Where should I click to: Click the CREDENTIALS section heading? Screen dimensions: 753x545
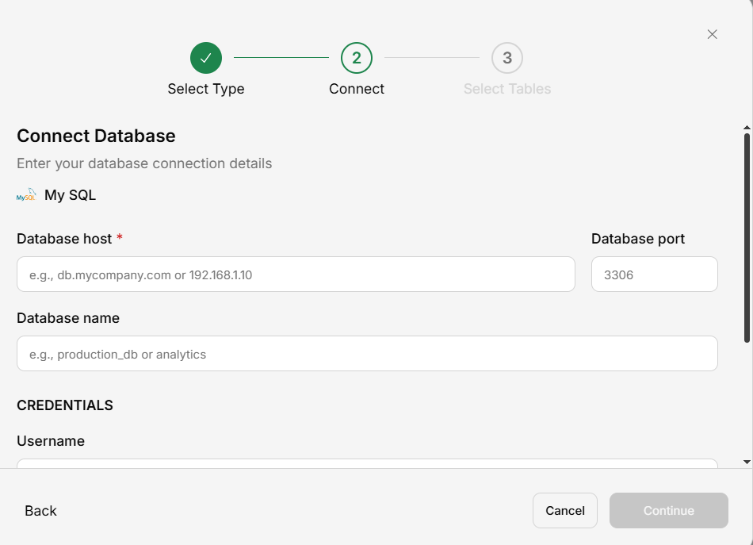pos(65,405)
